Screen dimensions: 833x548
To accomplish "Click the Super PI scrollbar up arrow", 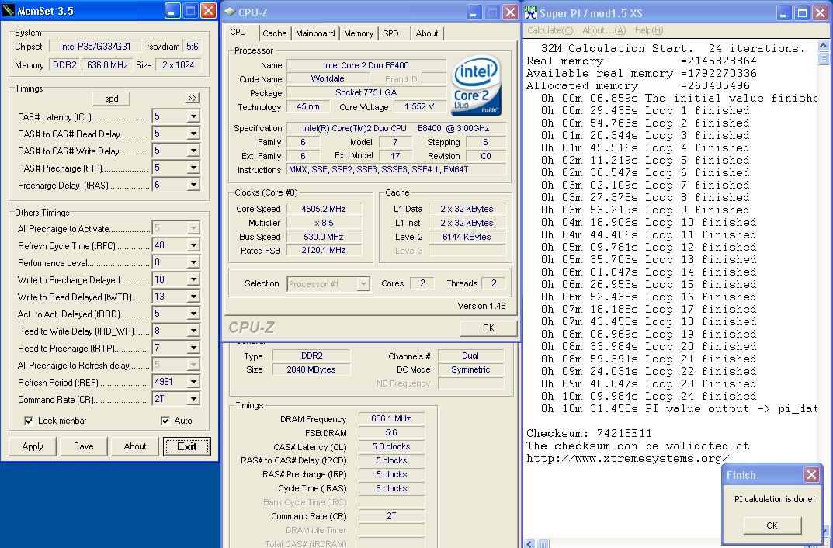I will 824,46.
